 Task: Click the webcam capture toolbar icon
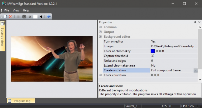(24, 17)
